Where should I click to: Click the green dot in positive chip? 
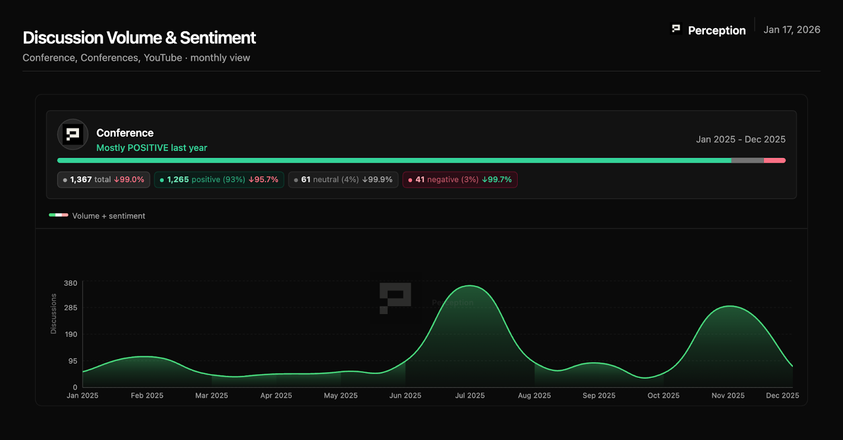tap(162, 180)
